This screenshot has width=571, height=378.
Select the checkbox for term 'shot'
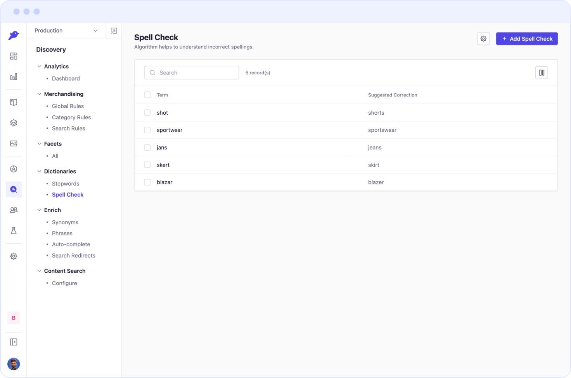[147, 113]
